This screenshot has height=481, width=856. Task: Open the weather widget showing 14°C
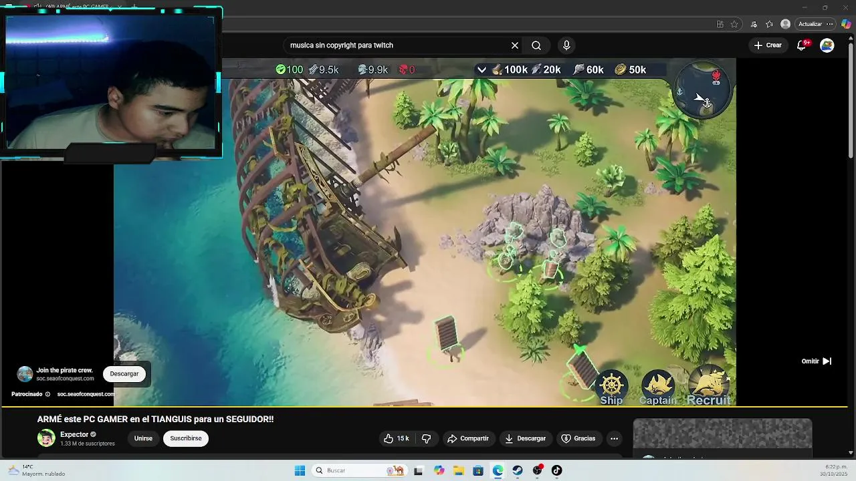coord(37,470)
